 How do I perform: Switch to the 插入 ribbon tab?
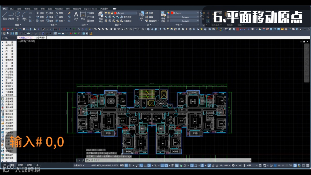(x=12, y=9)
